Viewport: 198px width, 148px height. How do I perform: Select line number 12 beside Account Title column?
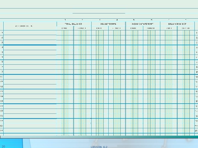(2, 86)
